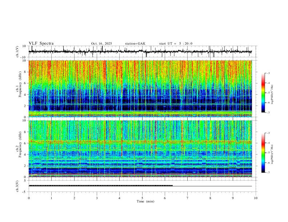
Task: Click the time axis tick label "2"
Action: pyautogui.click(x=74, y=198)
